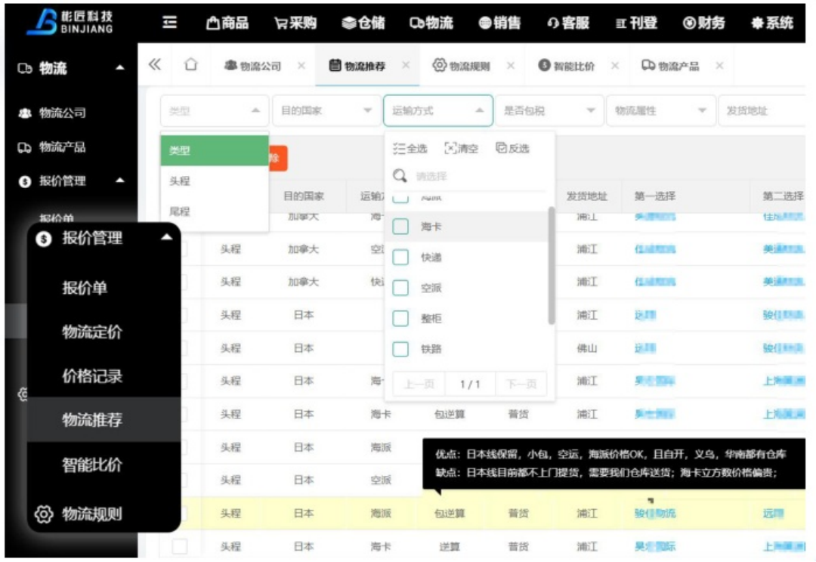
Task: Select 报价单 in popup menu
Action: pyautogui.click(x=85, y=288)
